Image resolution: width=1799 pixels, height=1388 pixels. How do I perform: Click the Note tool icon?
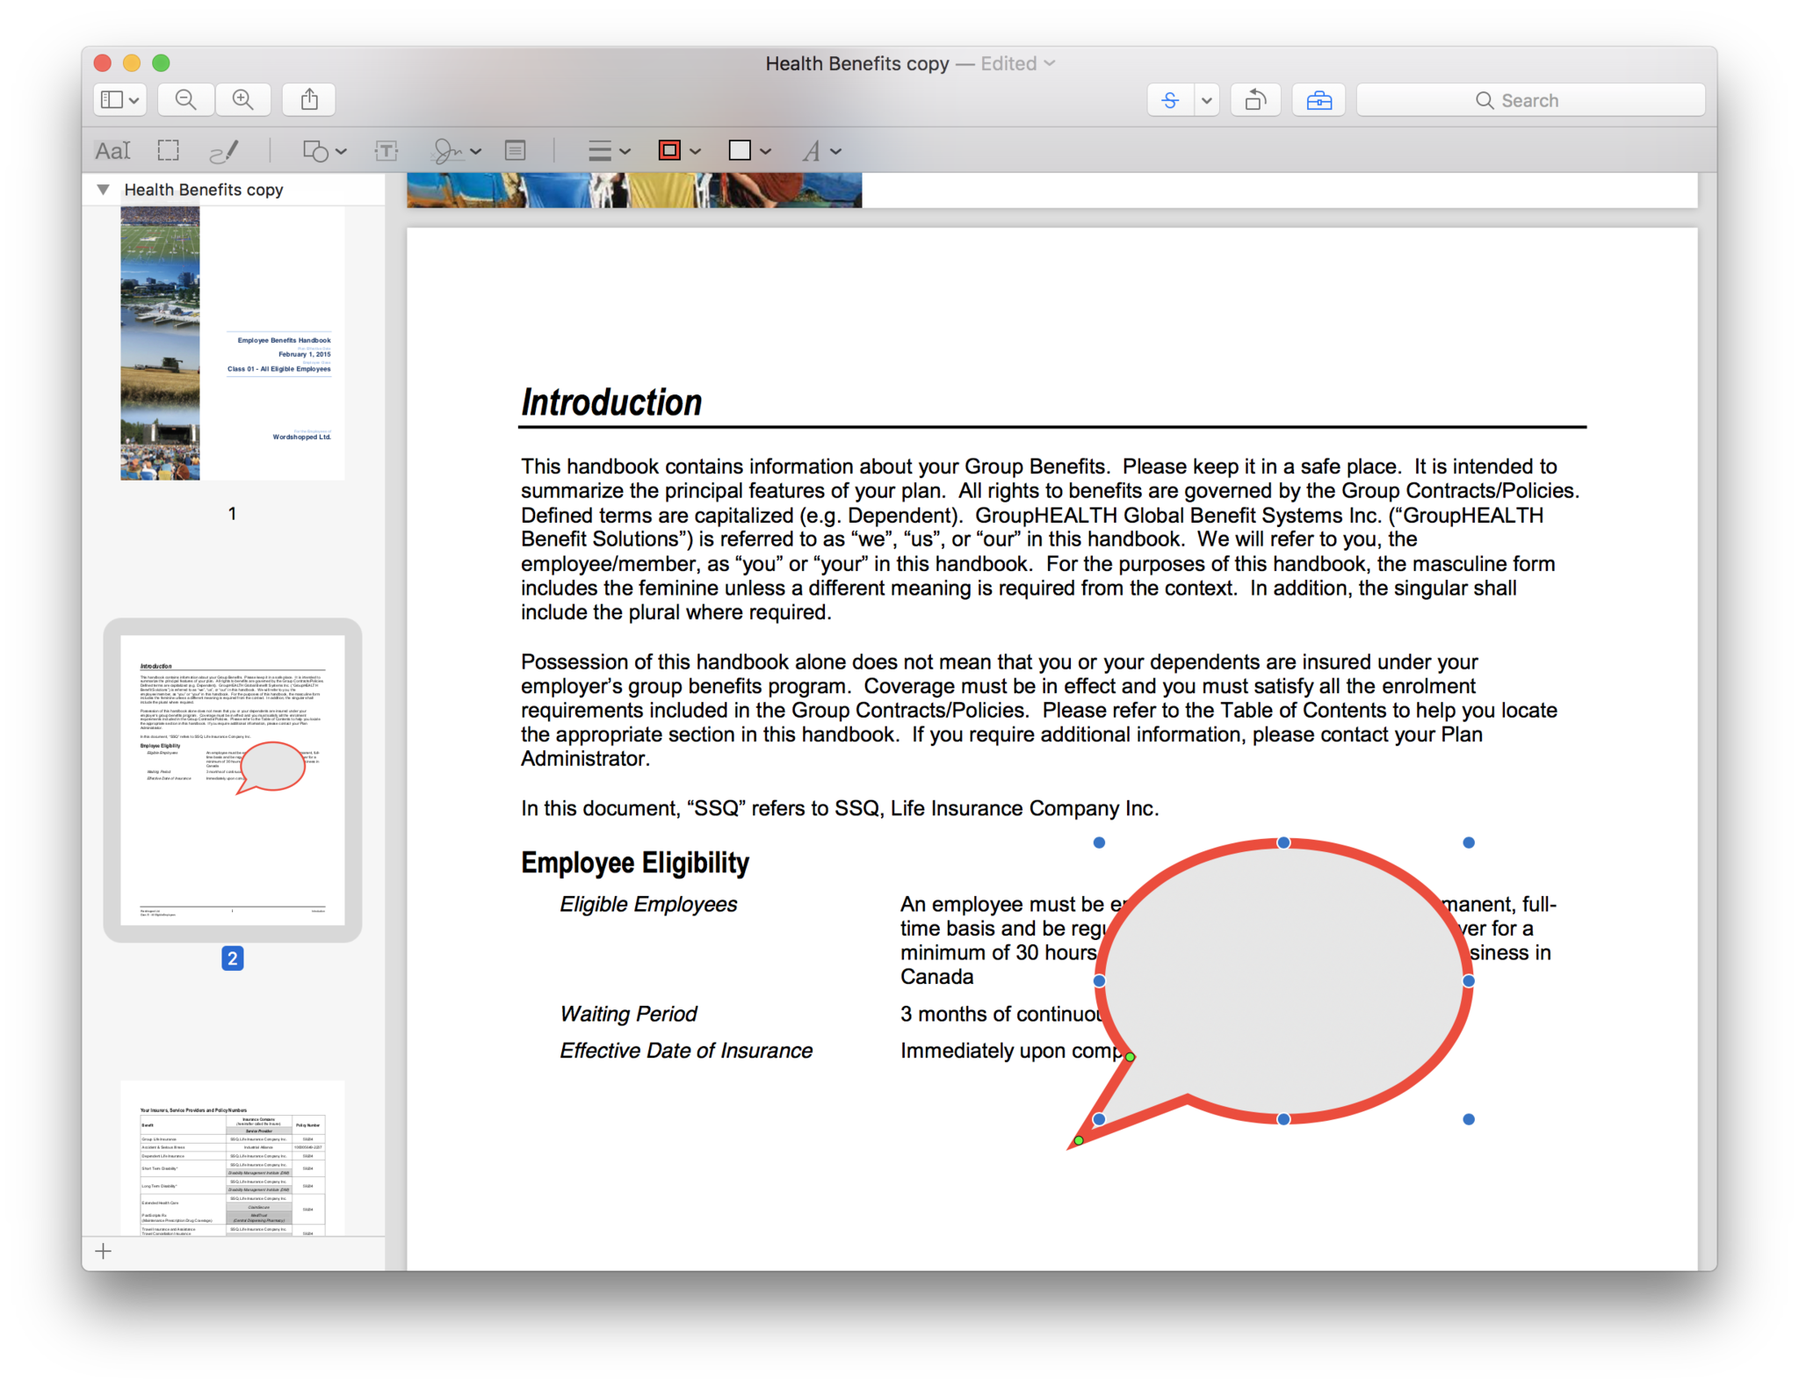click(516, 151)
